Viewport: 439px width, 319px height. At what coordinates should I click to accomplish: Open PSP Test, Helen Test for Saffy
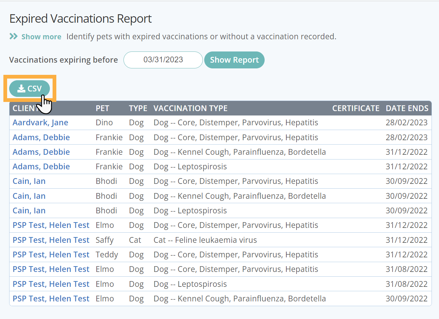click(51, 240)
